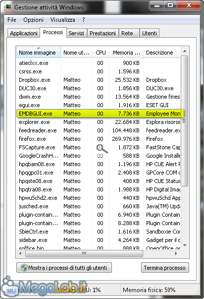Sort processes by CPU column header
Image resolution: width=204 pixels, height=299 pixels.
coord(101,53)
